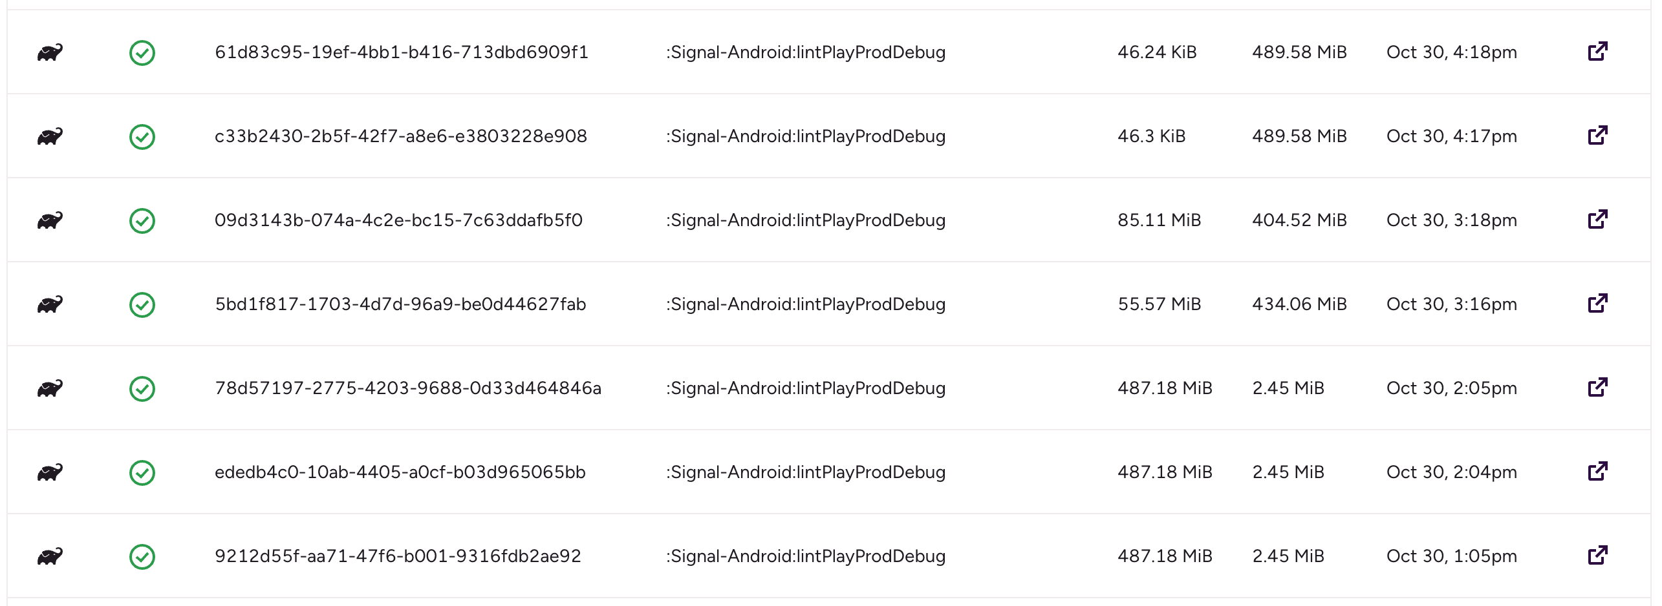Open external link for build 61d83c95
1662x606 pixels.
coord(1597,52)
